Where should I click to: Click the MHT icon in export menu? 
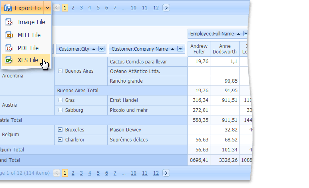tap(9, 35)
